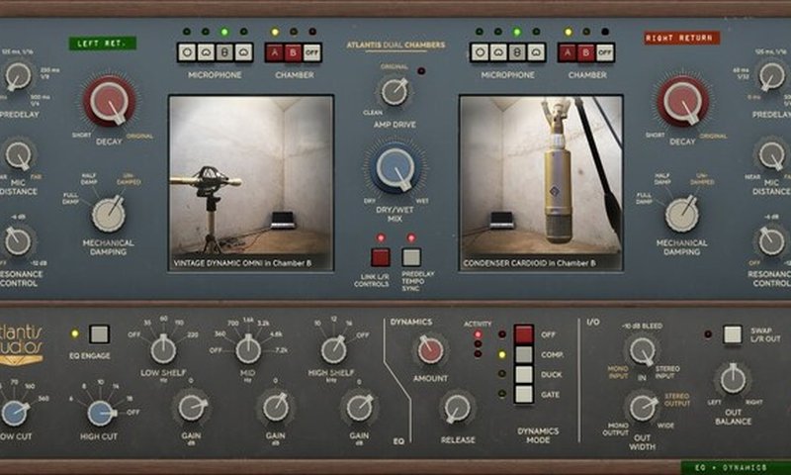Select figure-8 pattern in left Microphone selector

224,52
